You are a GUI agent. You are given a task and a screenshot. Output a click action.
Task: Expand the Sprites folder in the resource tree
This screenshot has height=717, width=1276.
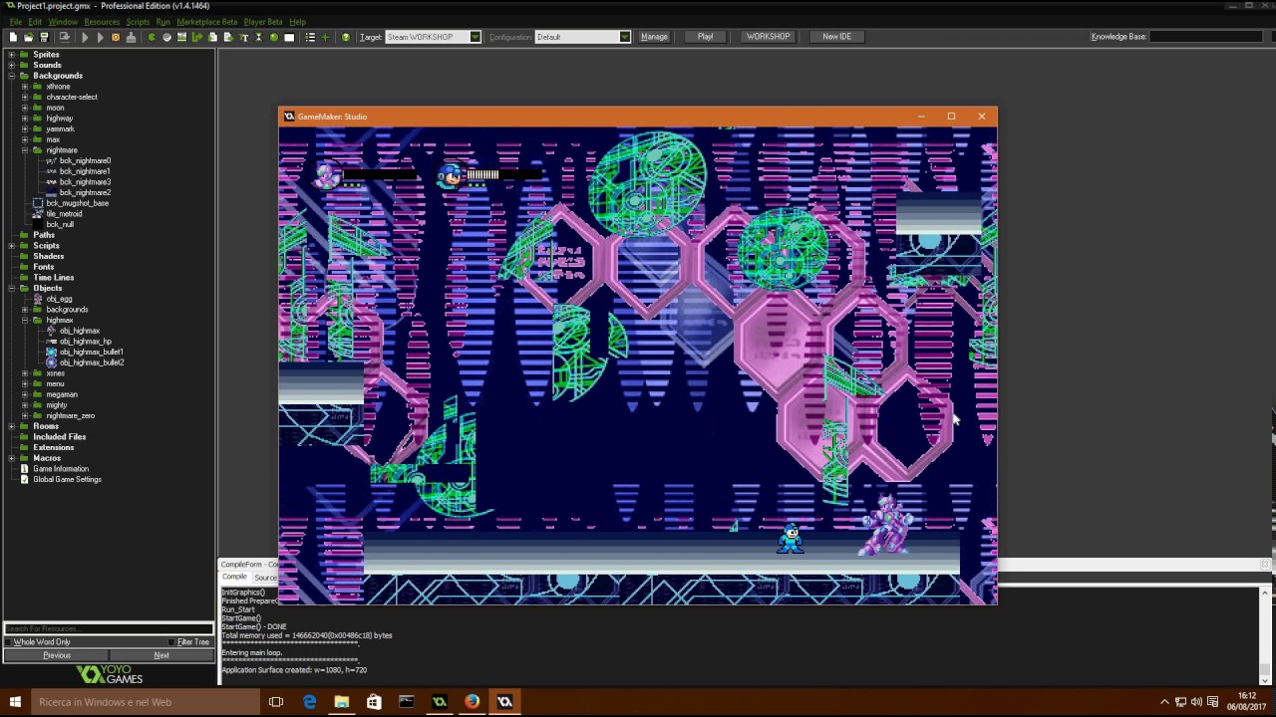pos(12,55)
